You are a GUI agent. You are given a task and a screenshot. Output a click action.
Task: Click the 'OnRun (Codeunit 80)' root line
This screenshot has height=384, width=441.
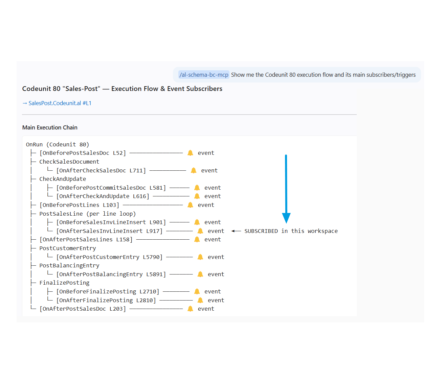point(58,144)
